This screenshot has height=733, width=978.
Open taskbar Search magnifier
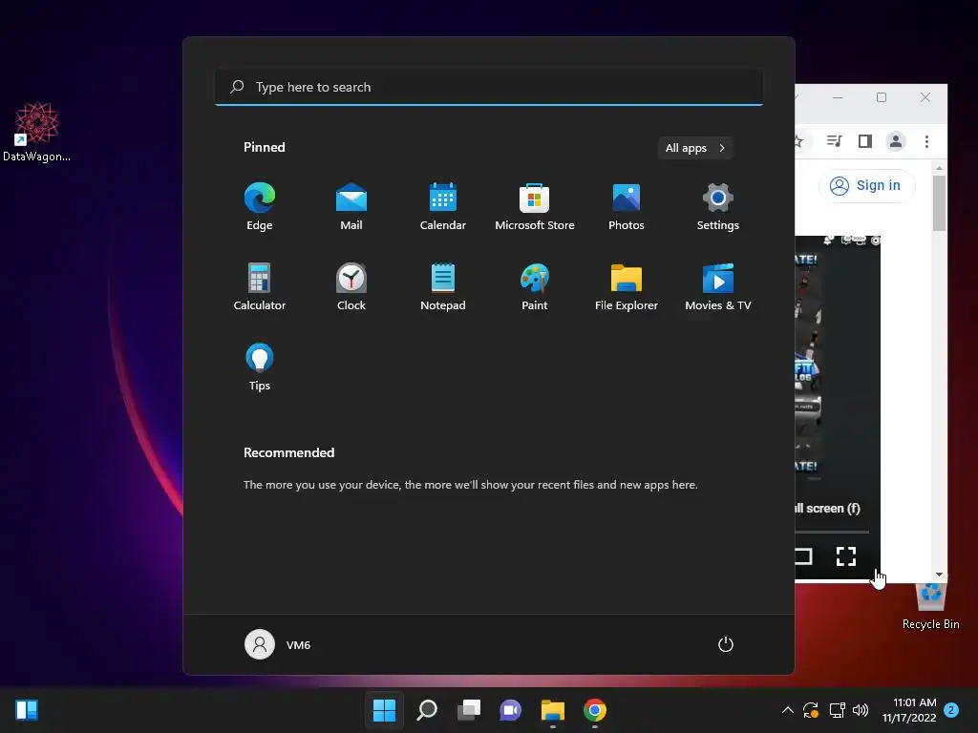click(427, 710)
